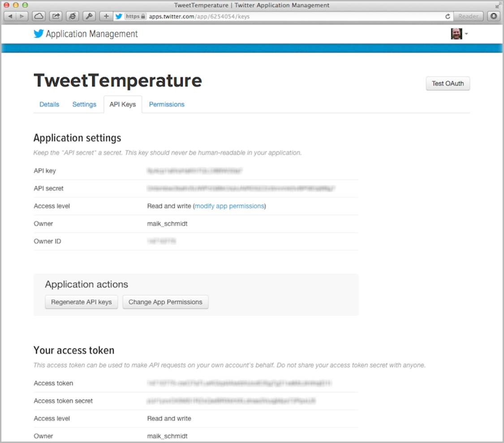
Task: Click the API secret label
Action: pyautogui.click(x=48, y=188)
